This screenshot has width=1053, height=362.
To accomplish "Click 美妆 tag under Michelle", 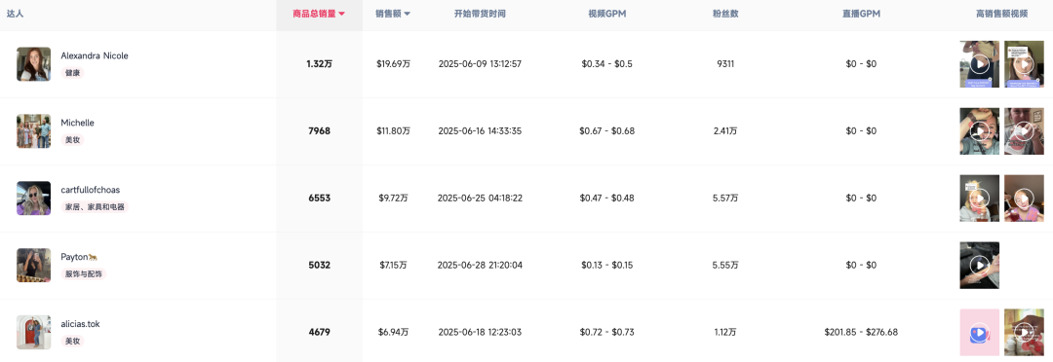I will (72, 139).
